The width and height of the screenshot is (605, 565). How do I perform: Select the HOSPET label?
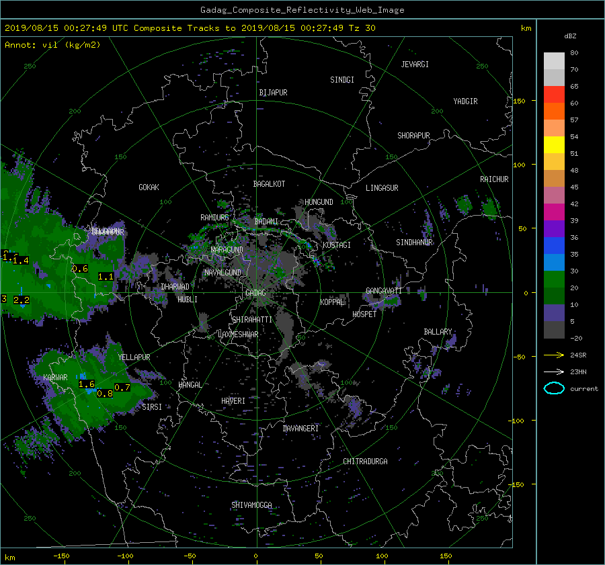[x=364, y=314]
